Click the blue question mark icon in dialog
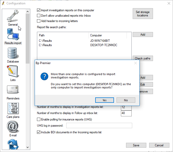The image size is (173, 152). [44, 76]
